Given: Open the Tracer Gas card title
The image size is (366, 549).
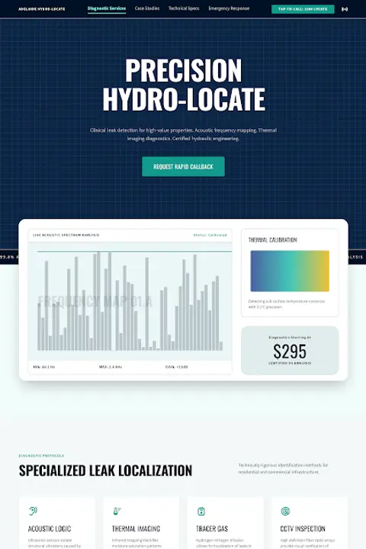Looking at the screenshot, I should (x=211, y=528).
